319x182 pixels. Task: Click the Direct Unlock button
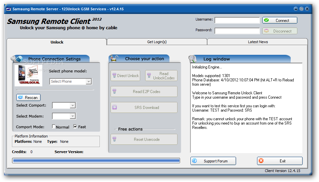pos(125,75)
